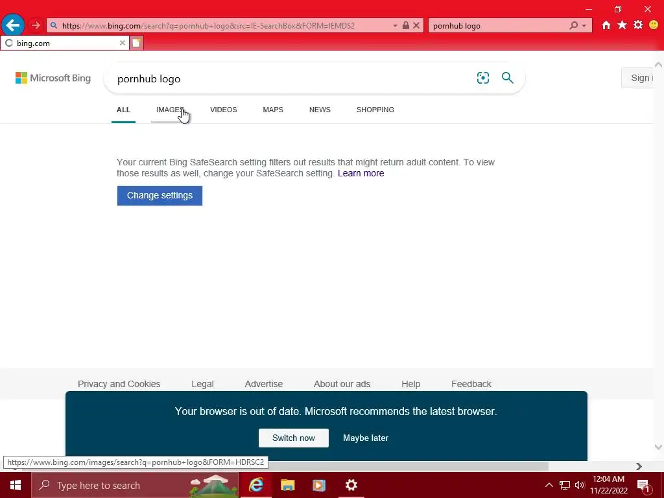This screenshot has height=498, width=664.
Task: Click the lock security icon in address bar
Action: (406, 25)
